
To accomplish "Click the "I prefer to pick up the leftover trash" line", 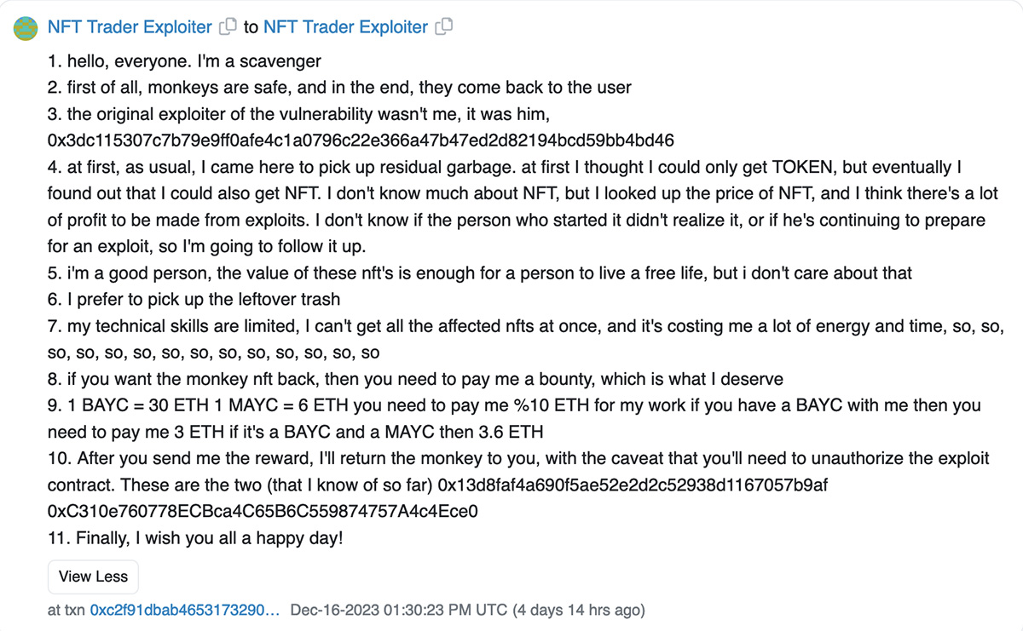I will (x=194, y=299).
